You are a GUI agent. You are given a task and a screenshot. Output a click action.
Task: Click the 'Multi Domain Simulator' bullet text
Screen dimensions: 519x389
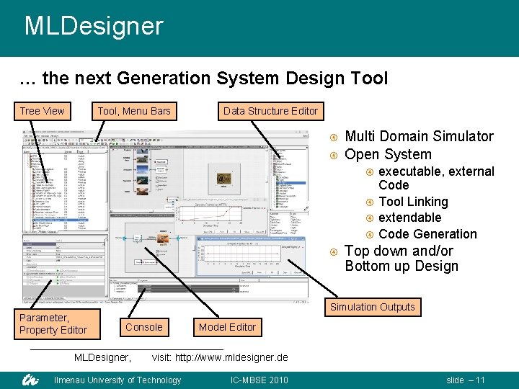(419, 136)
